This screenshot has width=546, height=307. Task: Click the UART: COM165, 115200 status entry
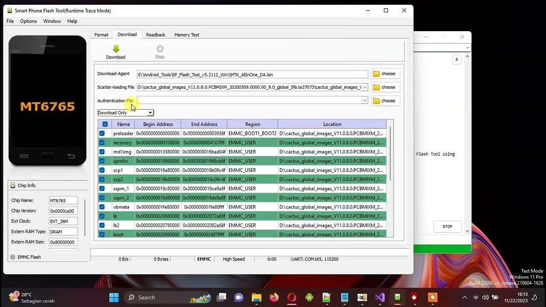coord(314,259)
